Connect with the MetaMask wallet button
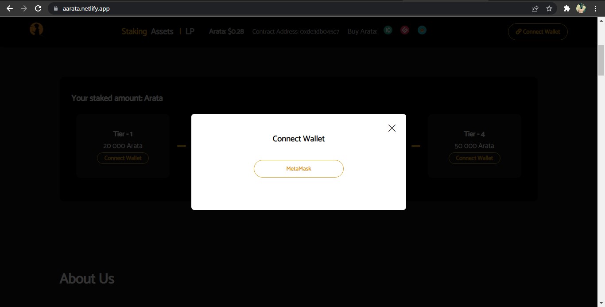 [299, 169]
